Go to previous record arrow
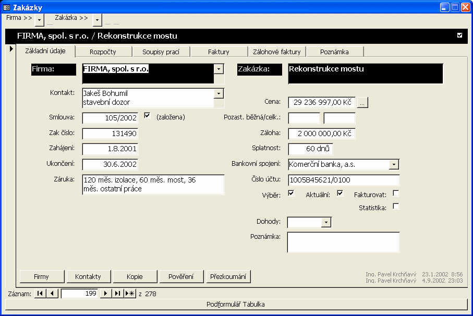This screenshot has height=316, width=473. [x=52, y=294]
